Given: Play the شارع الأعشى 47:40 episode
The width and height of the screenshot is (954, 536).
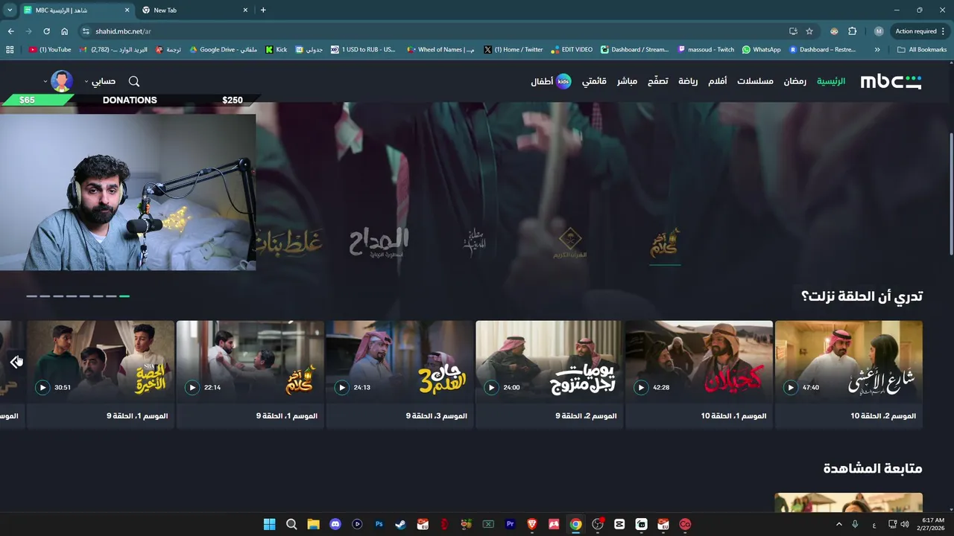Looking at the screenshot, I should 791,387.
